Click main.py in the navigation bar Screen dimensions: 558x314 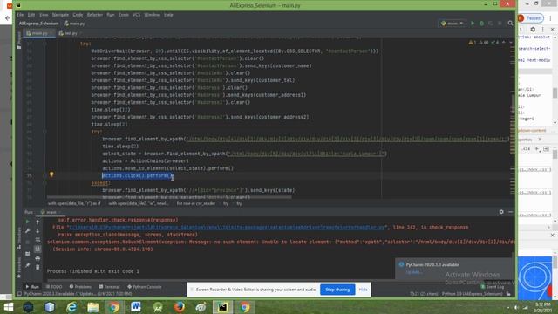(x=75, y=24)
